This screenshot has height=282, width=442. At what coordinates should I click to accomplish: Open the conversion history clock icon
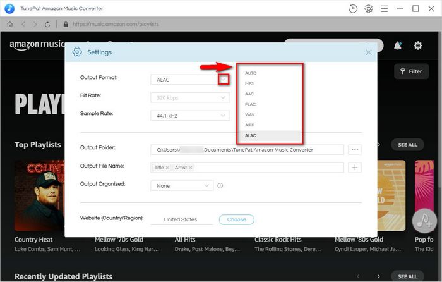click(353, 9)
